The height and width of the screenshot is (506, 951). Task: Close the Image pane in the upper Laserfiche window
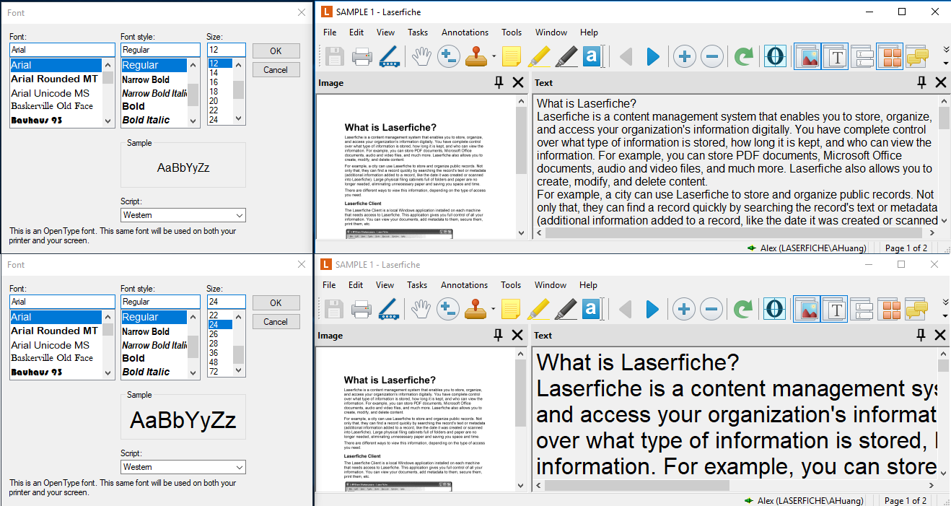pyautogui.click(x=518, y=83)
